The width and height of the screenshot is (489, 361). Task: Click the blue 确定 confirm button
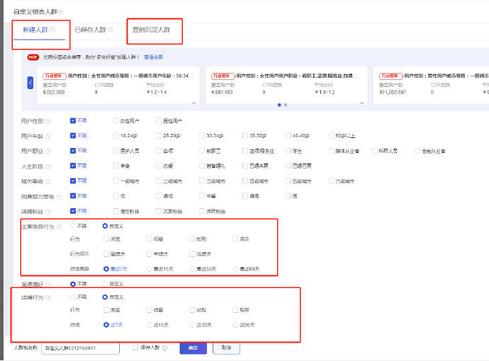[193, 348]
